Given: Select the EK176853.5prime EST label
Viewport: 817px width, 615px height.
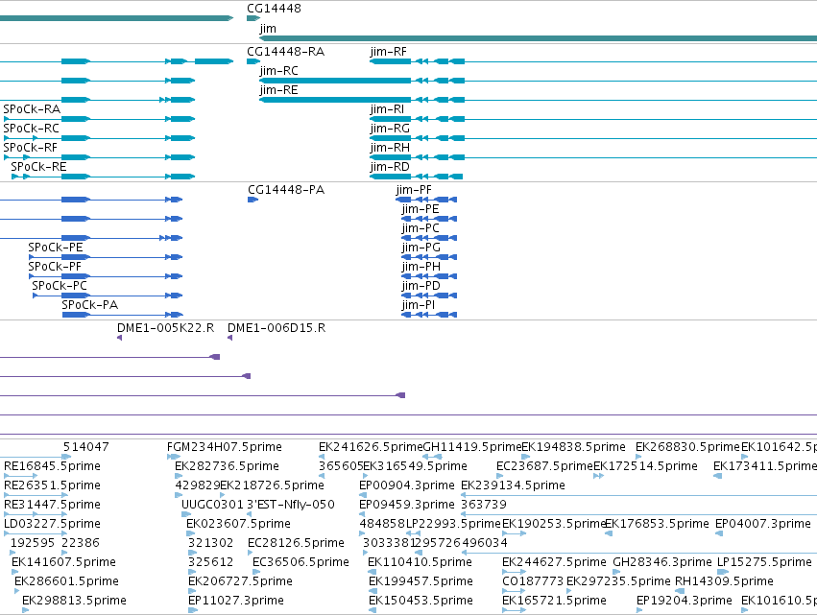Looking at the screenshot, I should tap(657, 525).
